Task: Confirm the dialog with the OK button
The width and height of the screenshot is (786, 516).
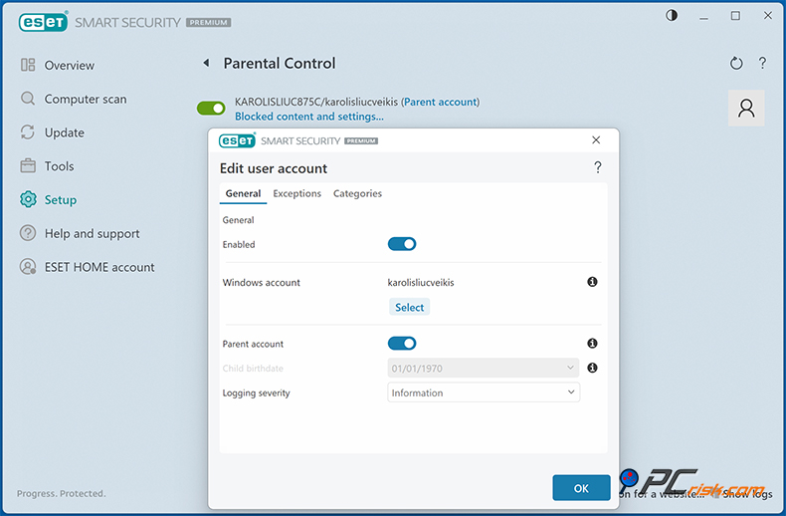Action: coord(581,488)
